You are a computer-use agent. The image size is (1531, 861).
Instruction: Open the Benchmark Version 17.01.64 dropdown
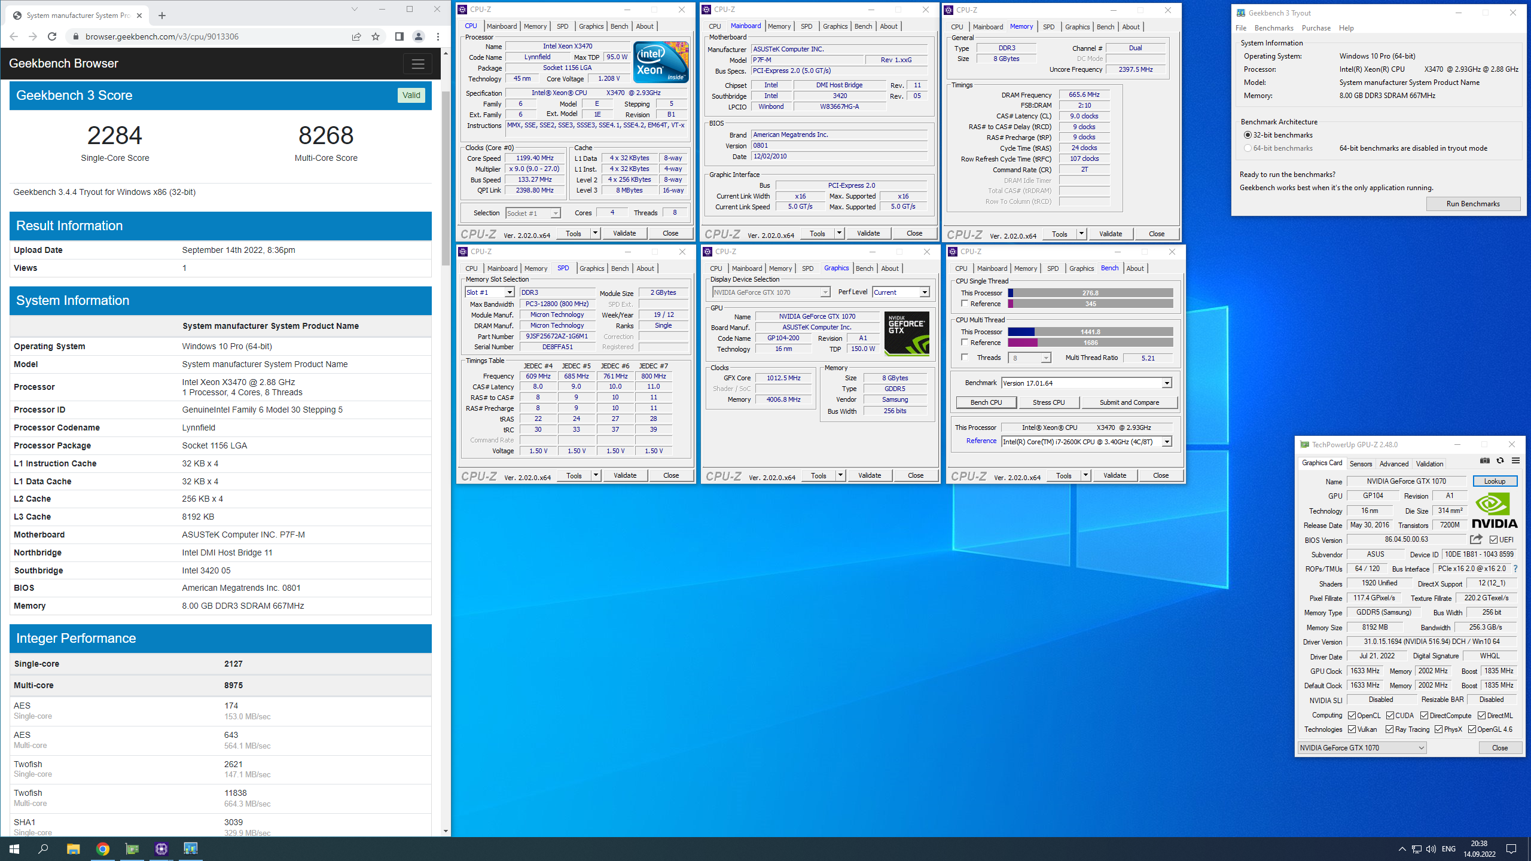point(1086,383)
